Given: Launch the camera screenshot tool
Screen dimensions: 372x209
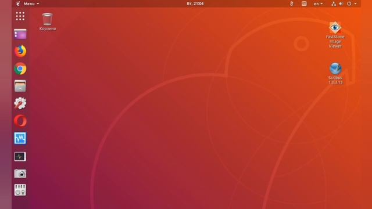Looking at the screenshot, I should click(x=20, y=174).
